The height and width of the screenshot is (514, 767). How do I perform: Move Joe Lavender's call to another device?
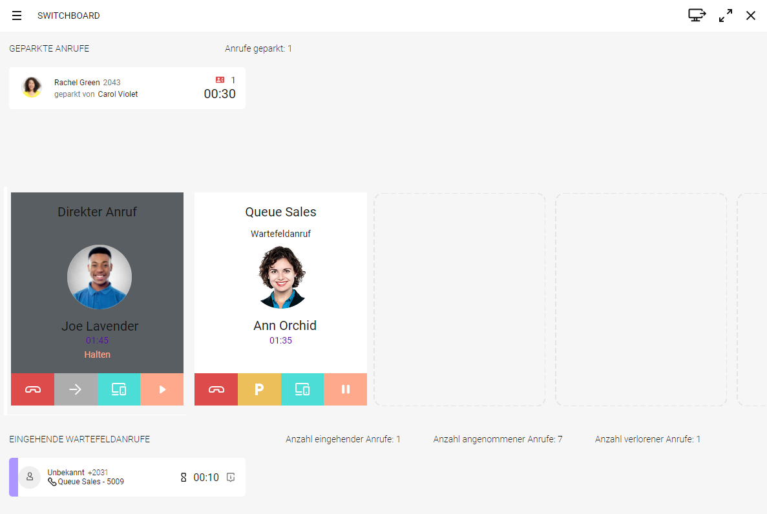(x=119, y=389)
